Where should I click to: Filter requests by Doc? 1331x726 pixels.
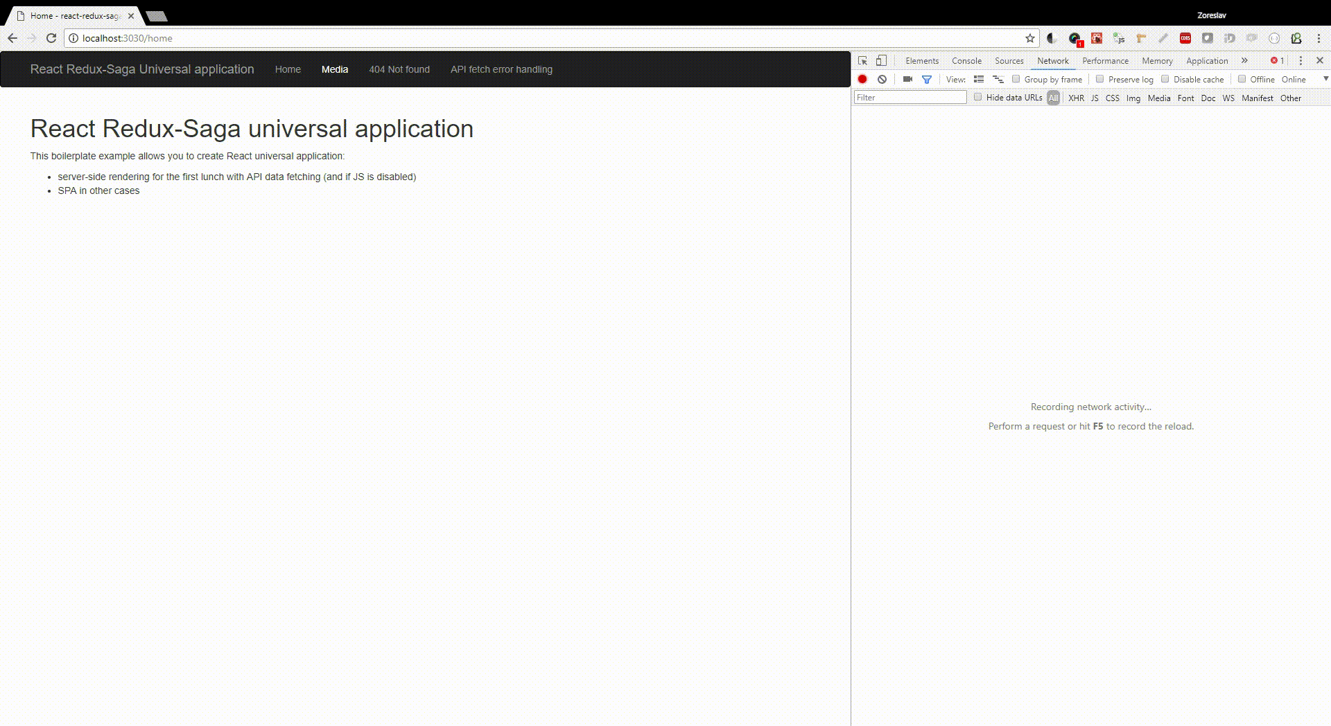[x=1208, y=98]
